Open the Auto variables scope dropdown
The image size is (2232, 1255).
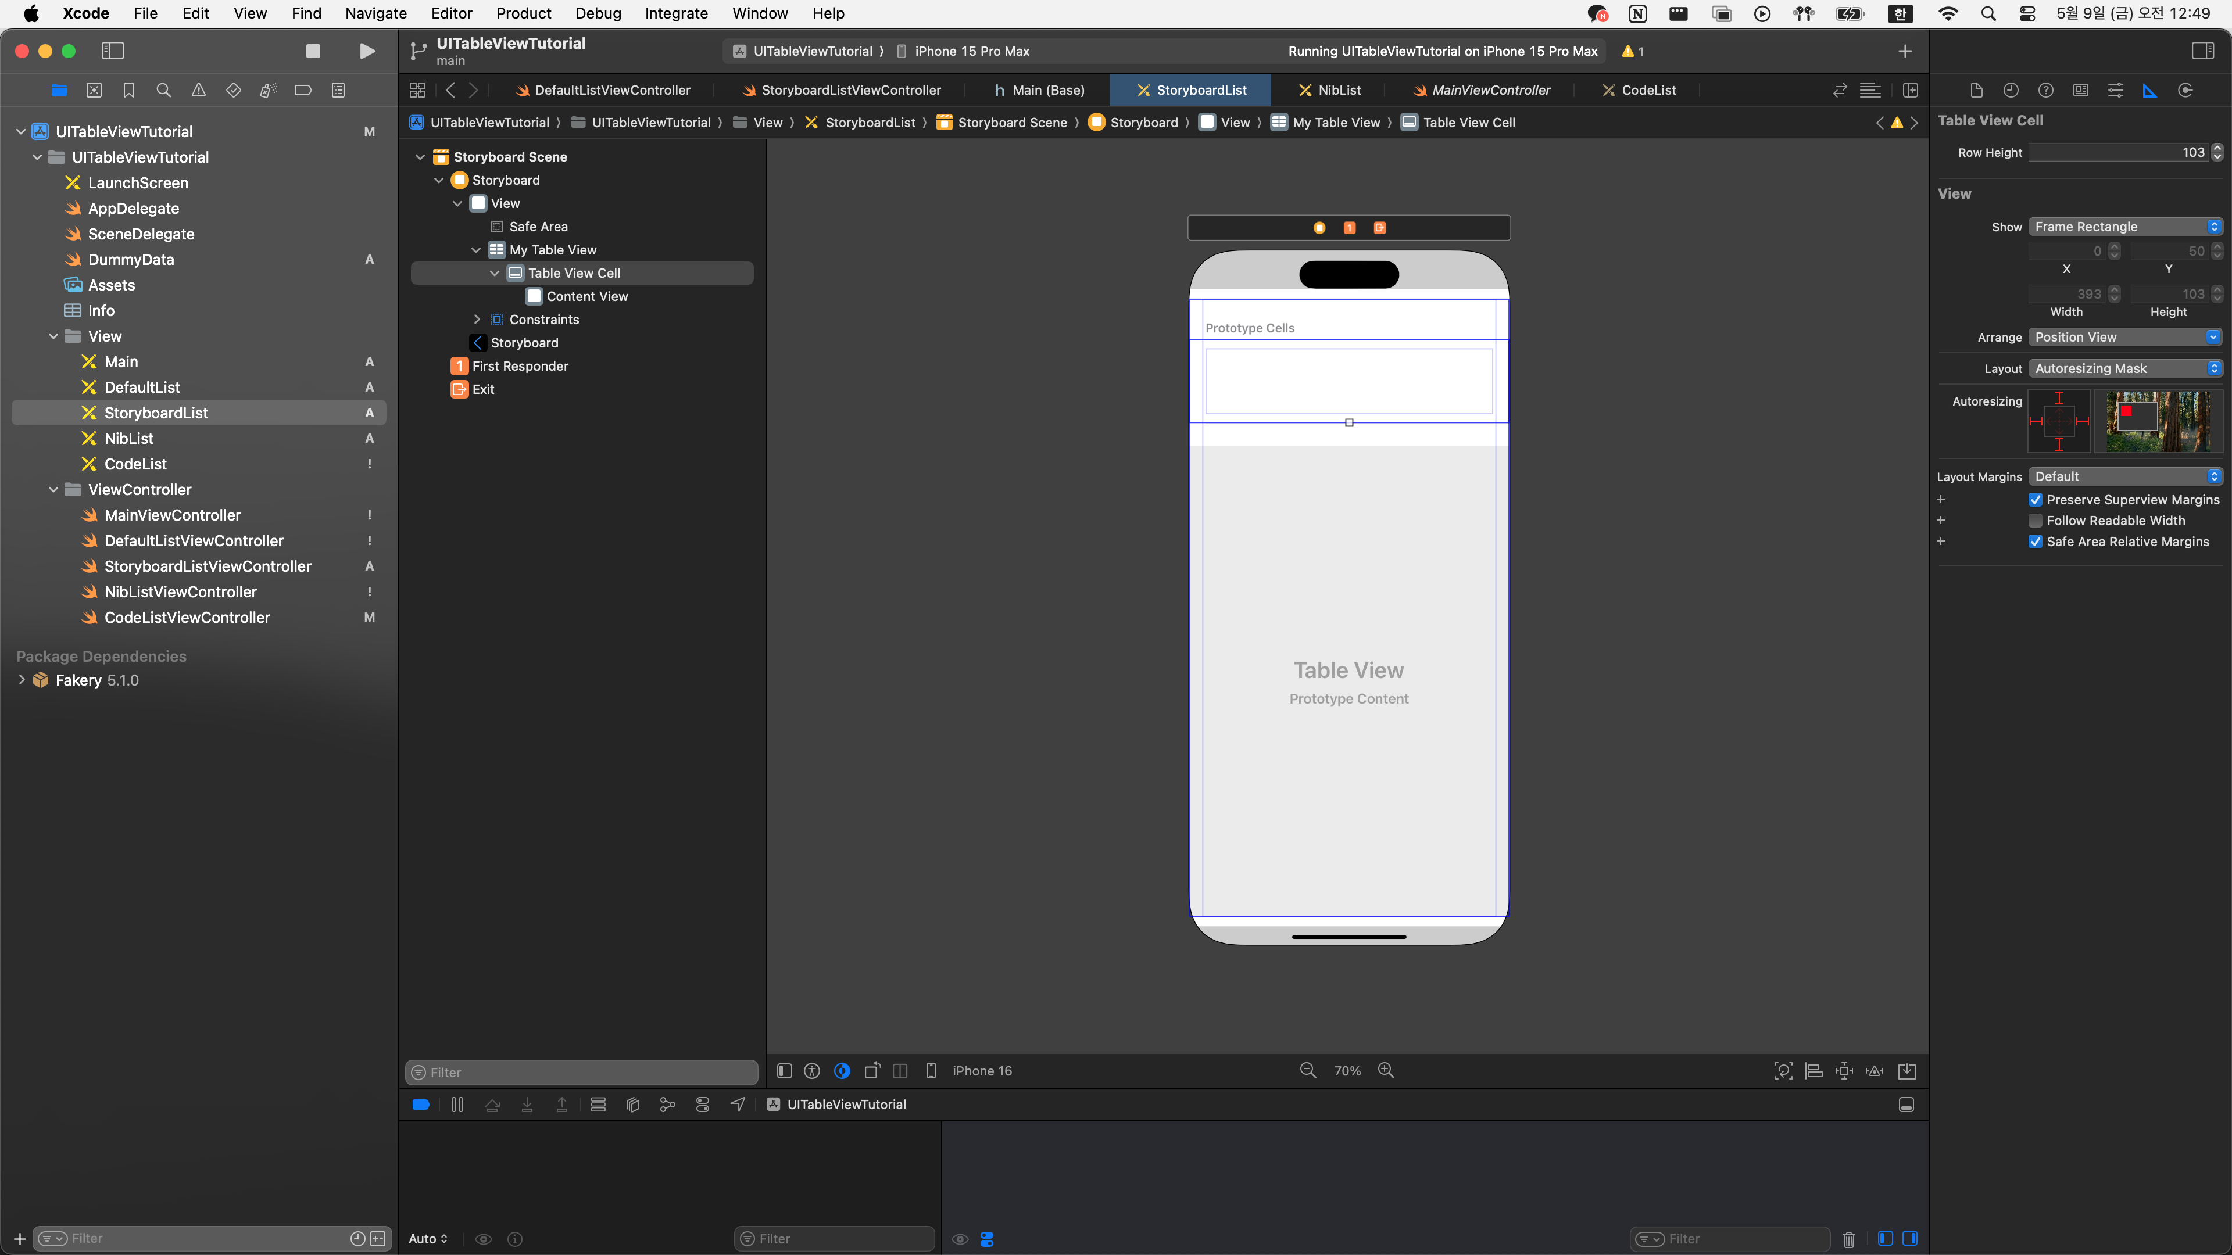428,1239
